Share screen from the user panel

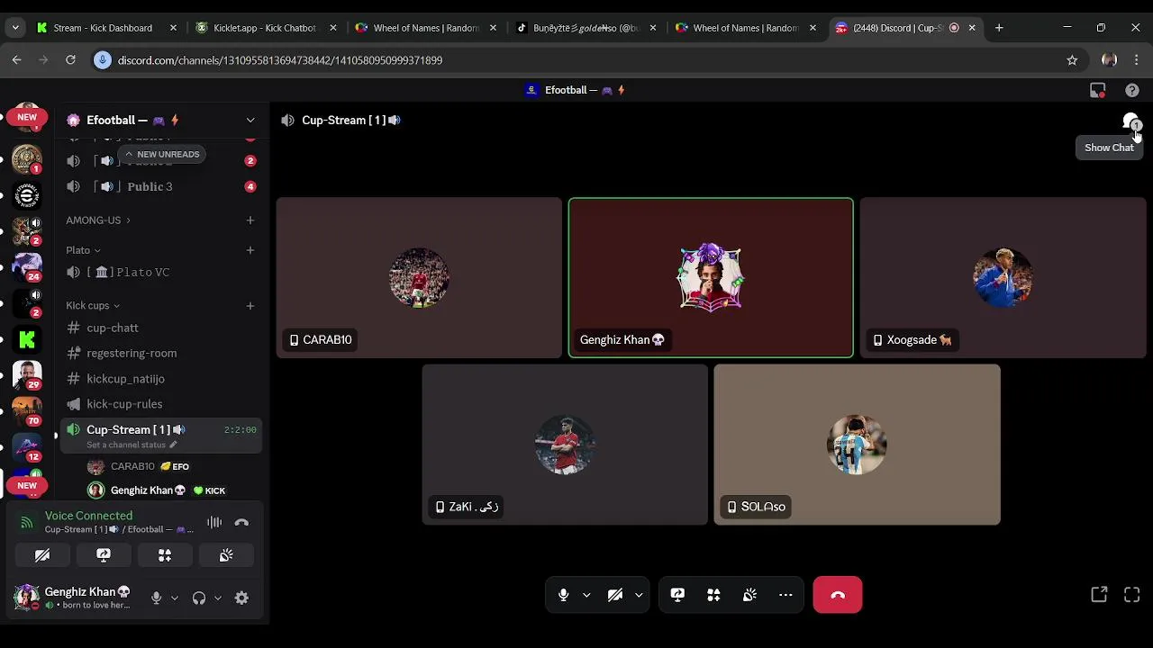pyautogui.click(x=104, y=555)
